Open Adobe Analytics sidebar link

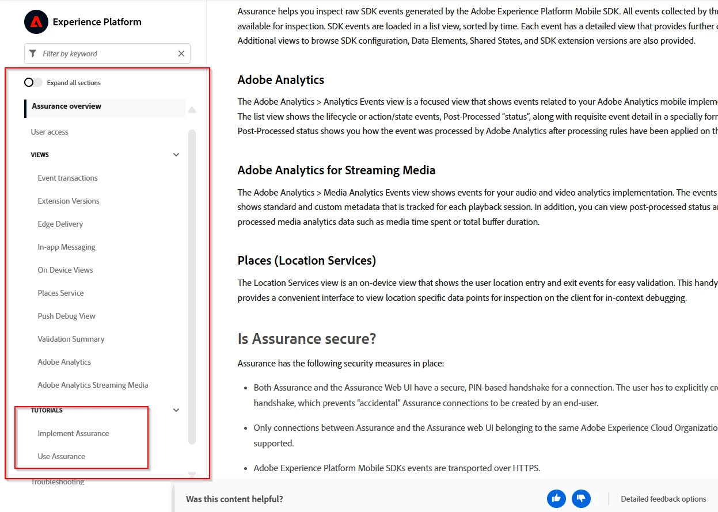point(64,362)
